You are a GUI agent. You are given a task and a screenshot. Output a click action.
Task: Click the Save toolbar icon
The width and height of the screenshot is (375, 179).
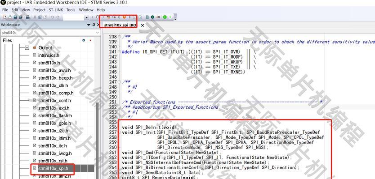tap(15, 17)
